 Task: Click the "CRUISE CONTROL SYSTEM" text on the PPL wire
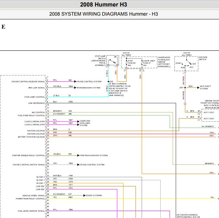pos(89,82)
